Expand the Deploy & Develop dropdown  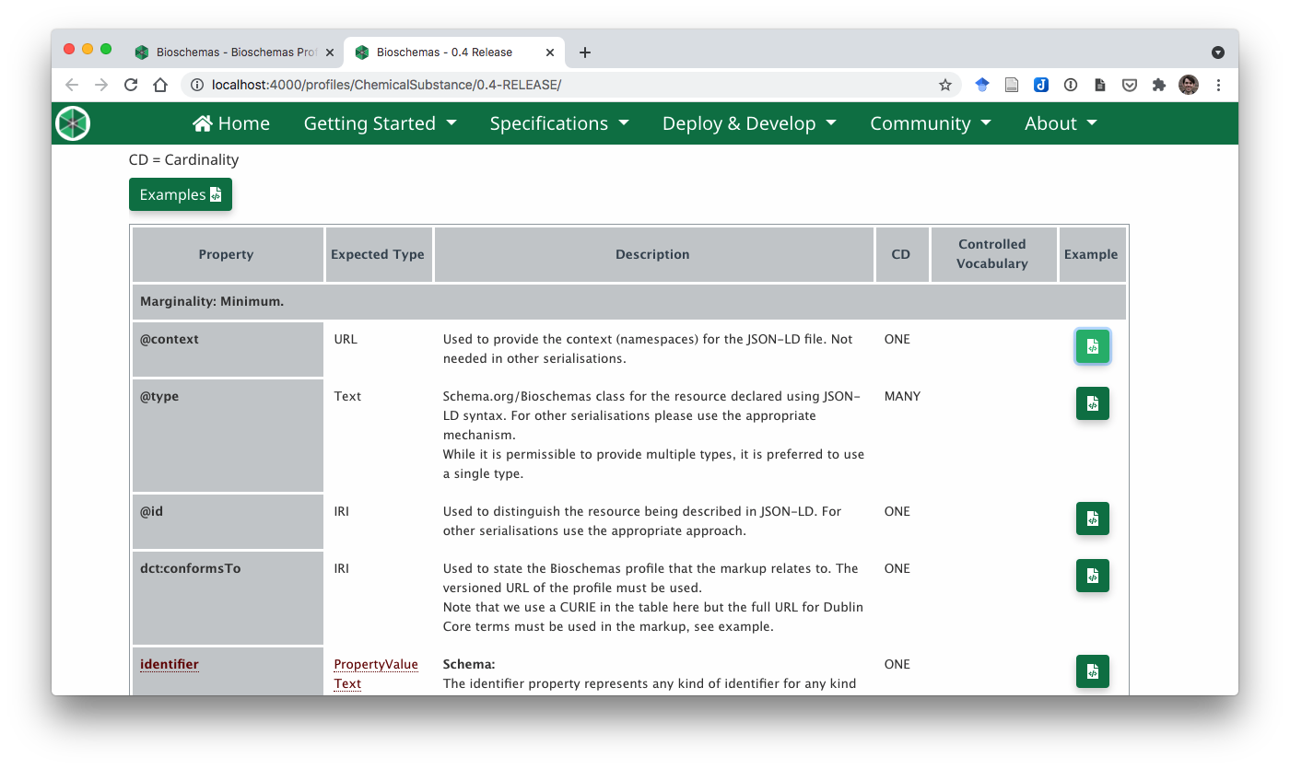[x=749, y=122]
